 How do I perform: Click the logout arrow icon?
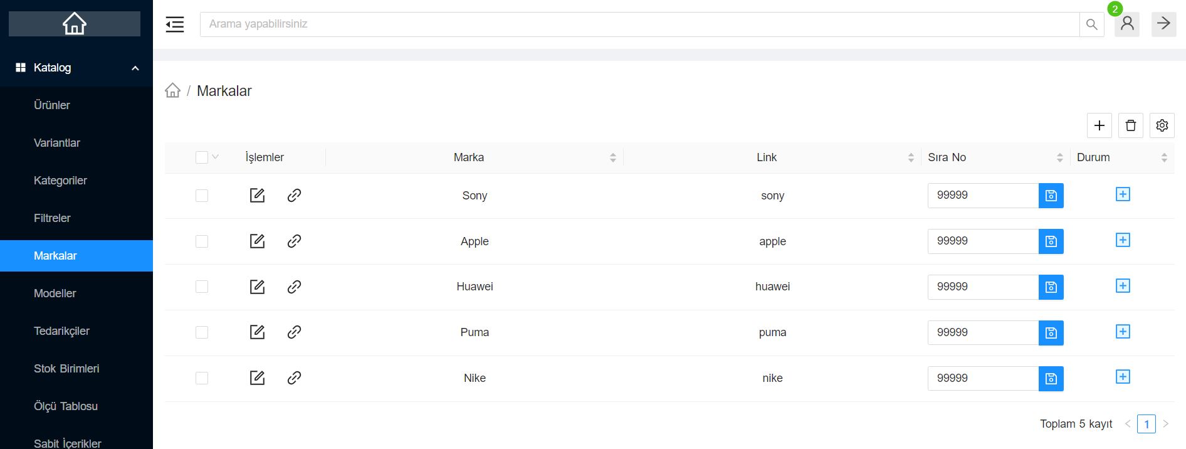pos(1164,24)
